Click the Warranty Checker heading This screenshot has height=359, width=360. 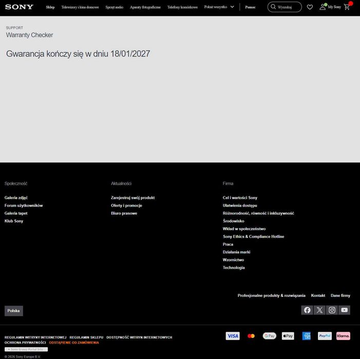[29, 35]
